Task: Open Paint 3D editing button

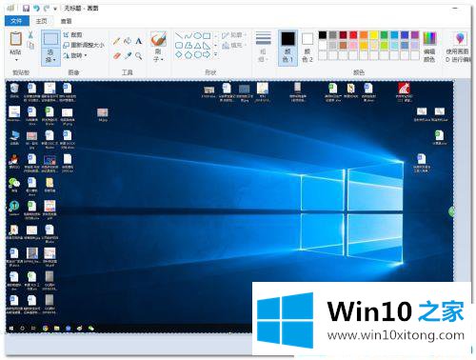Action: 458,47
